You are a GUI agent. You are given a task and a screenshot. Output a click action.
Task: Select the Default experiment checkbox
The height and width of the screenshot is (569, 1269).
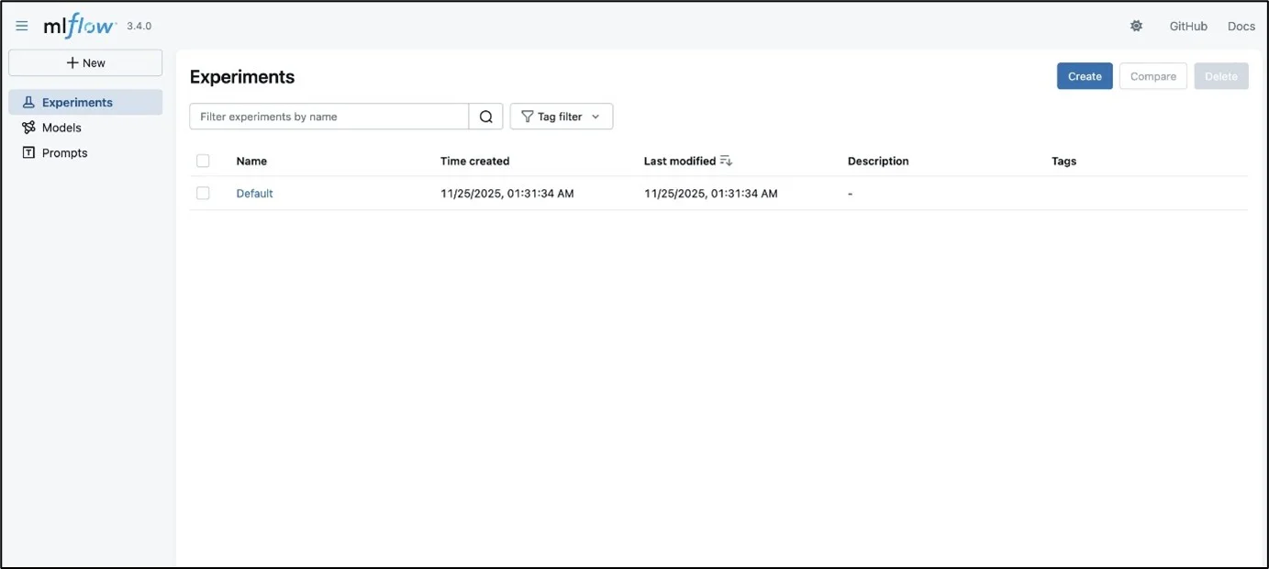[203, 194]
